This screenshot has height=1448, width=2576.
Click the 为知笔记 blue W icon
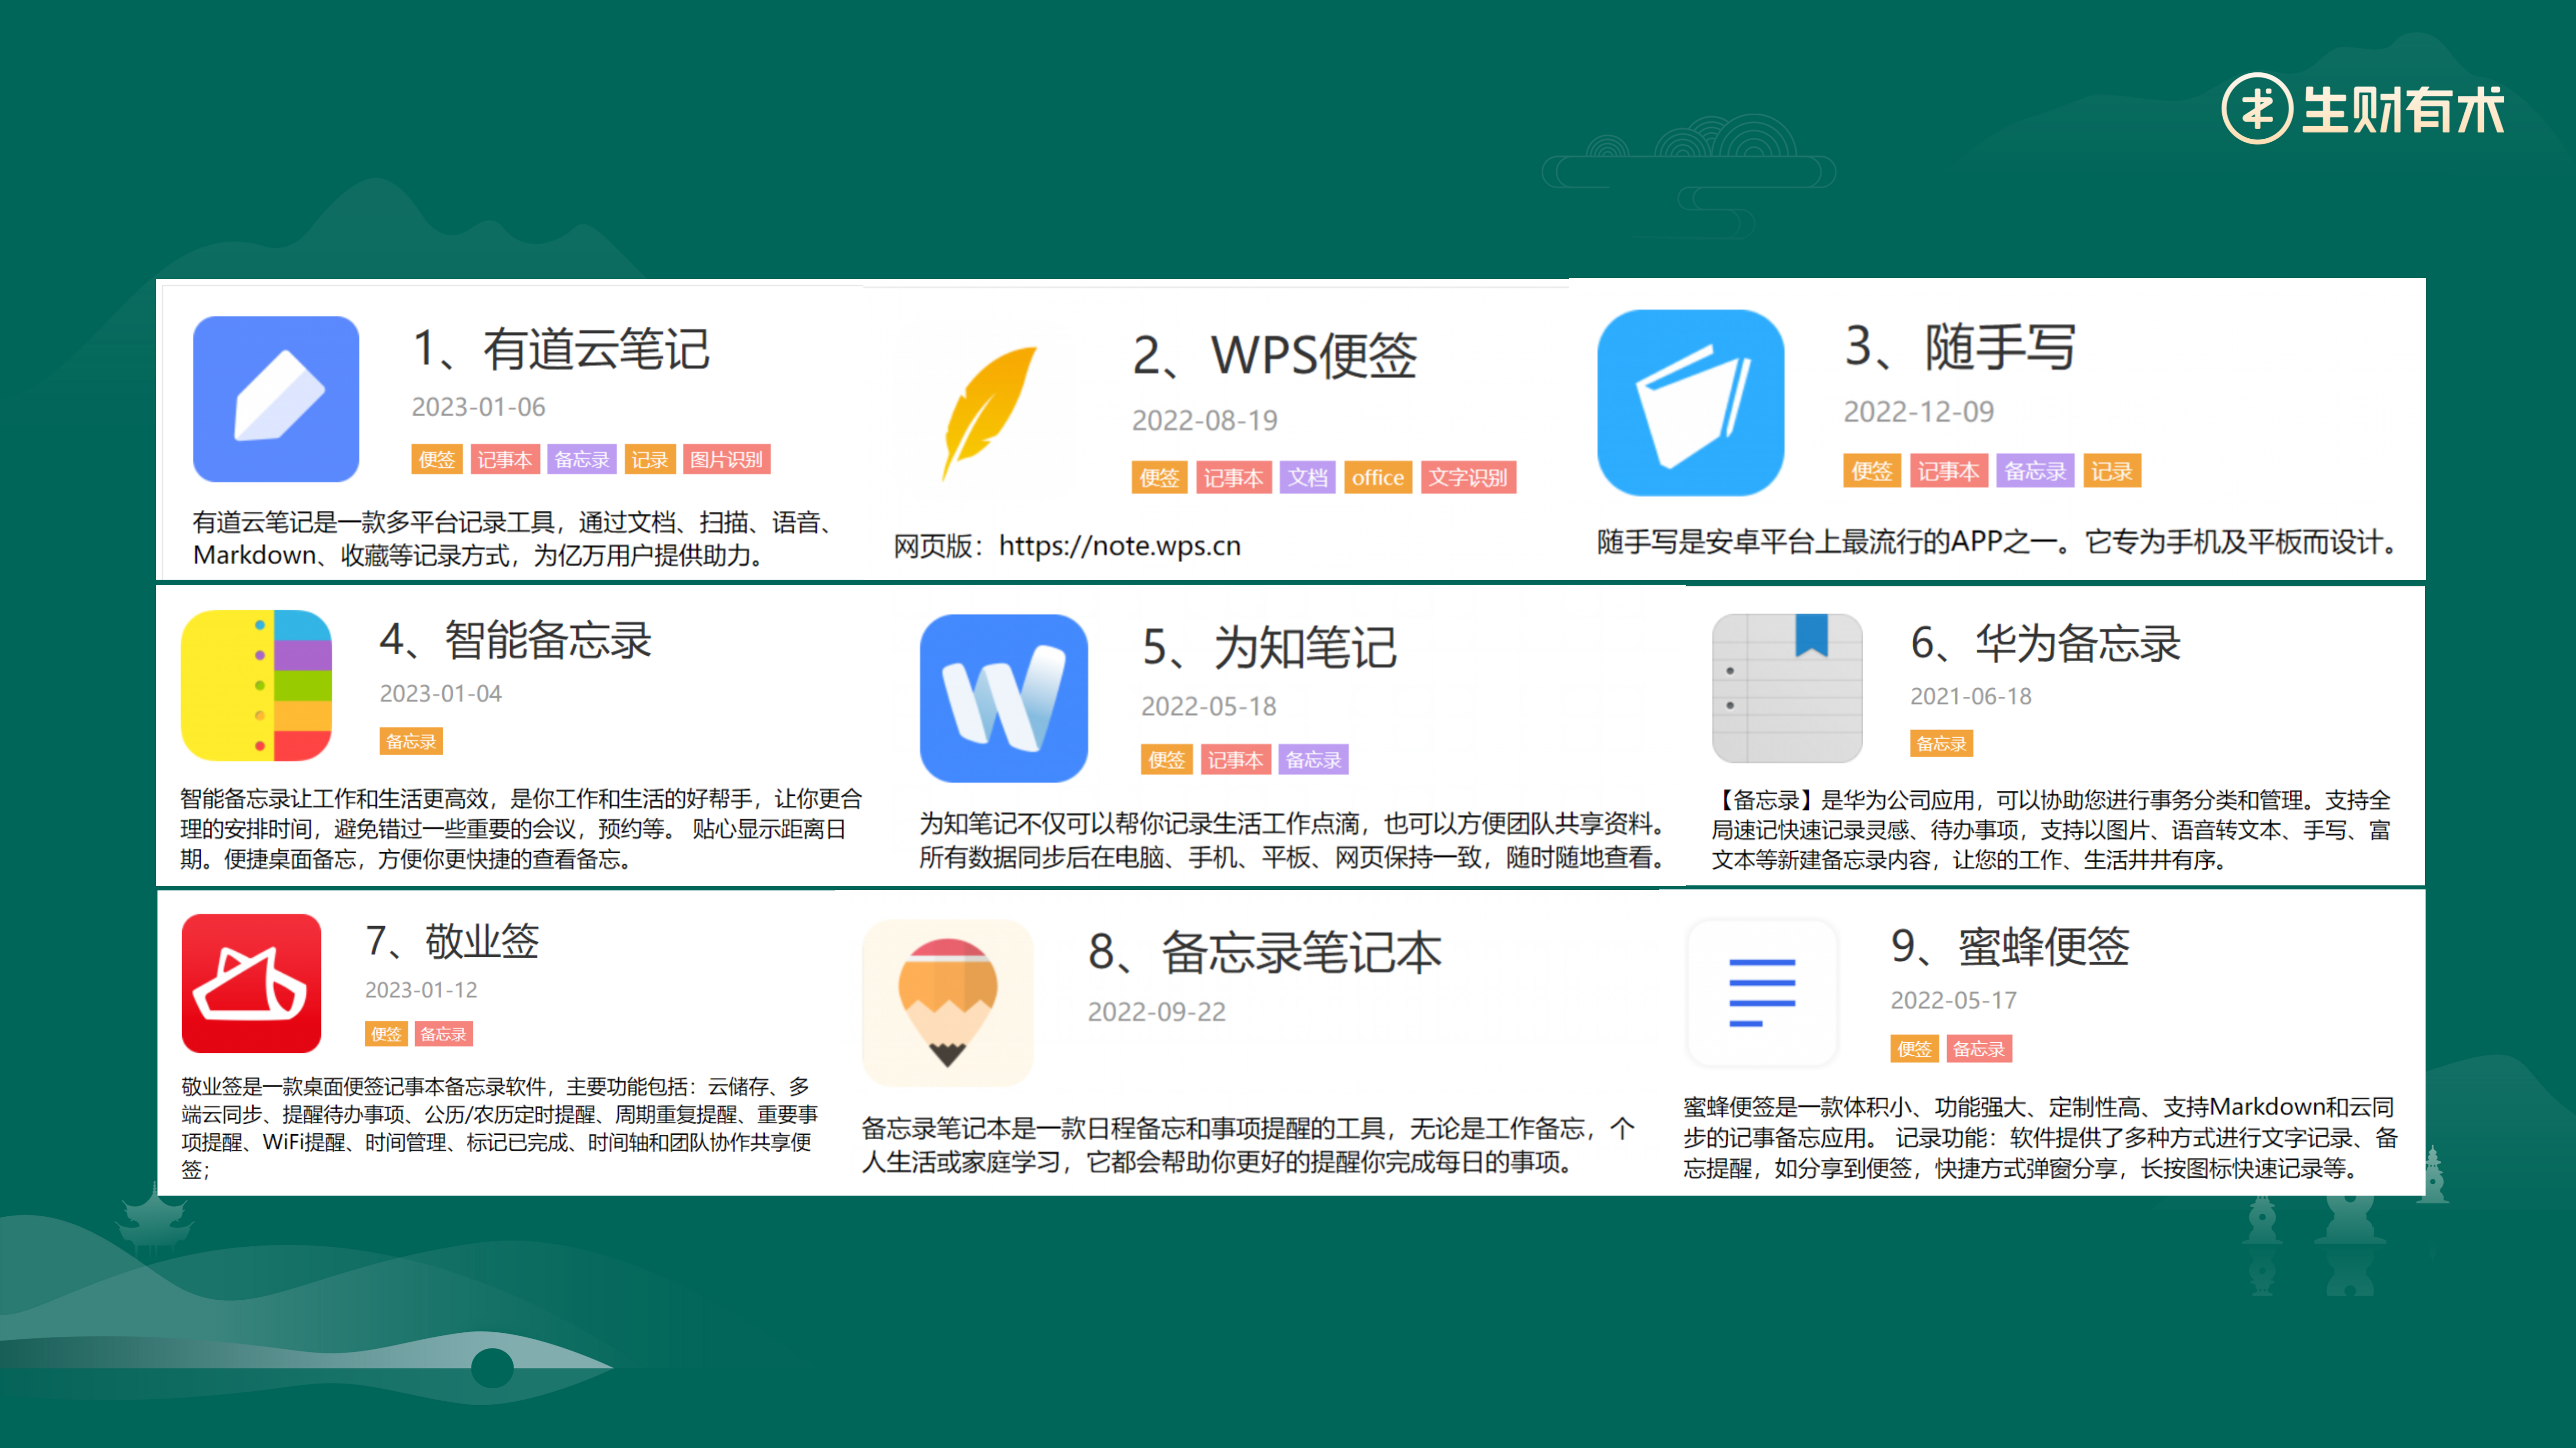1004,698
